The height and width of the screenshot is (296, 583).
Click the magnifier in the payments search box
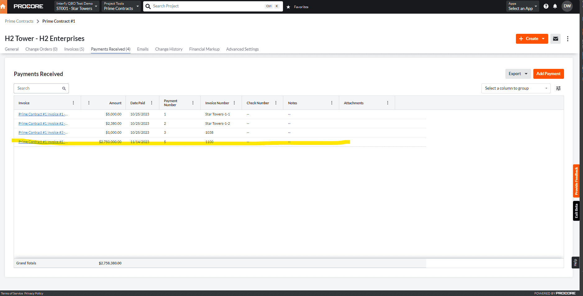point(64,88)
